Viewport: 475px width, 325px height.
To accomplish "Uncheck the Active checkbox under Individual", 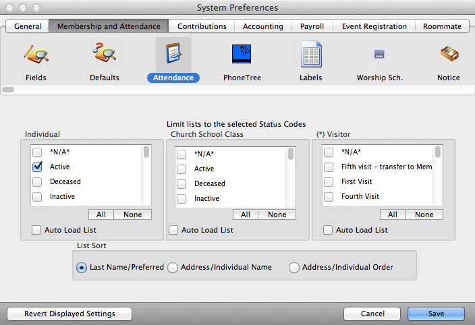I will tap(38, 167).
